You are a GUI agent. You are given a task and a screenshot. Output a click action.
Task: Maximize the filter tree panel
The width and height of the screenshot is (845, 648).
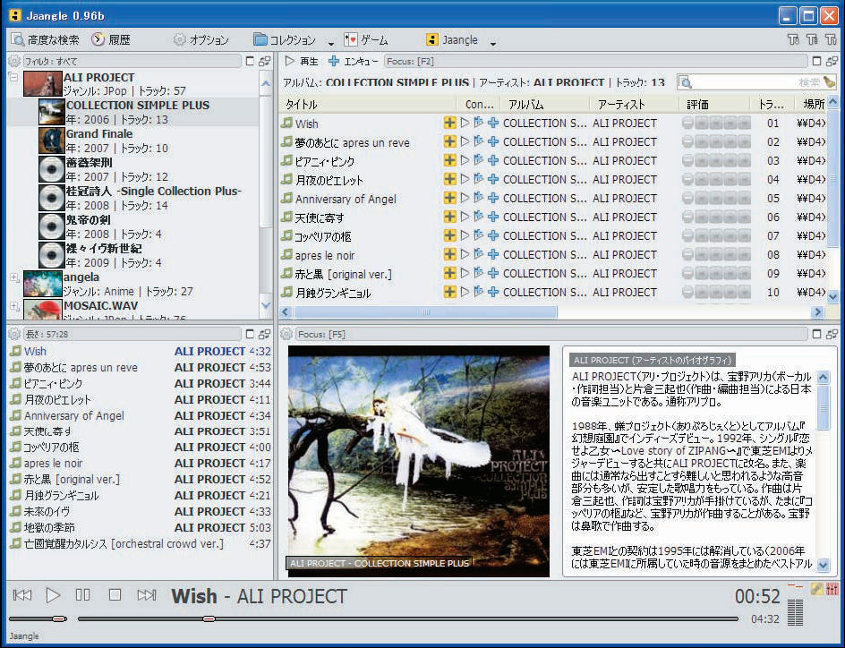[250, 62]
